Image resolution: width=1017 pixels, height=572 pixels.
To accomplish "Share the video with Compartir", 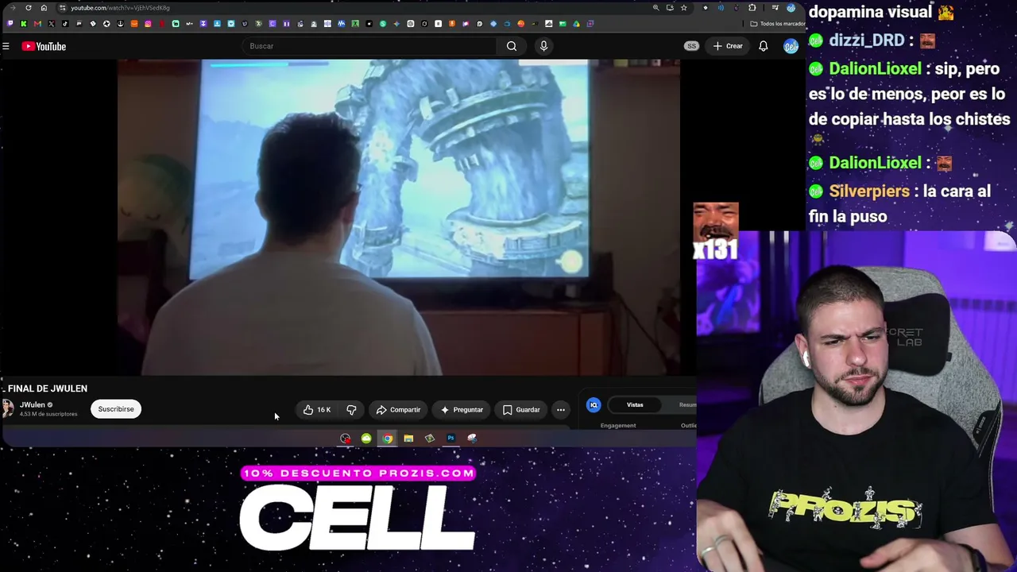I will 398,410.
